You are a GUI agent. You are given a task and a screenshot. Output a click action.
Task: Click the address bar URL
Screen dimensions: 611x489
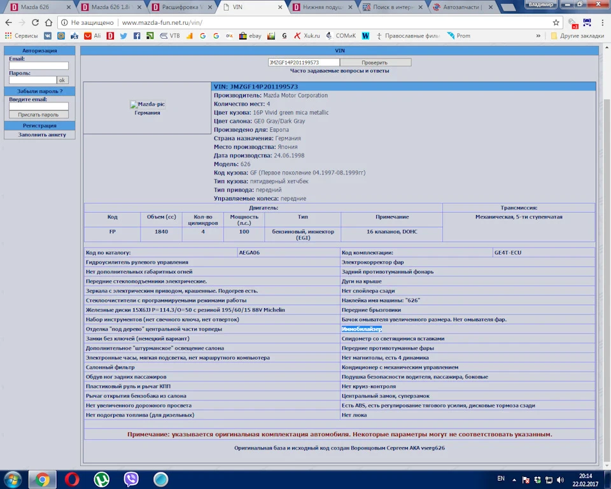[162, 23]
